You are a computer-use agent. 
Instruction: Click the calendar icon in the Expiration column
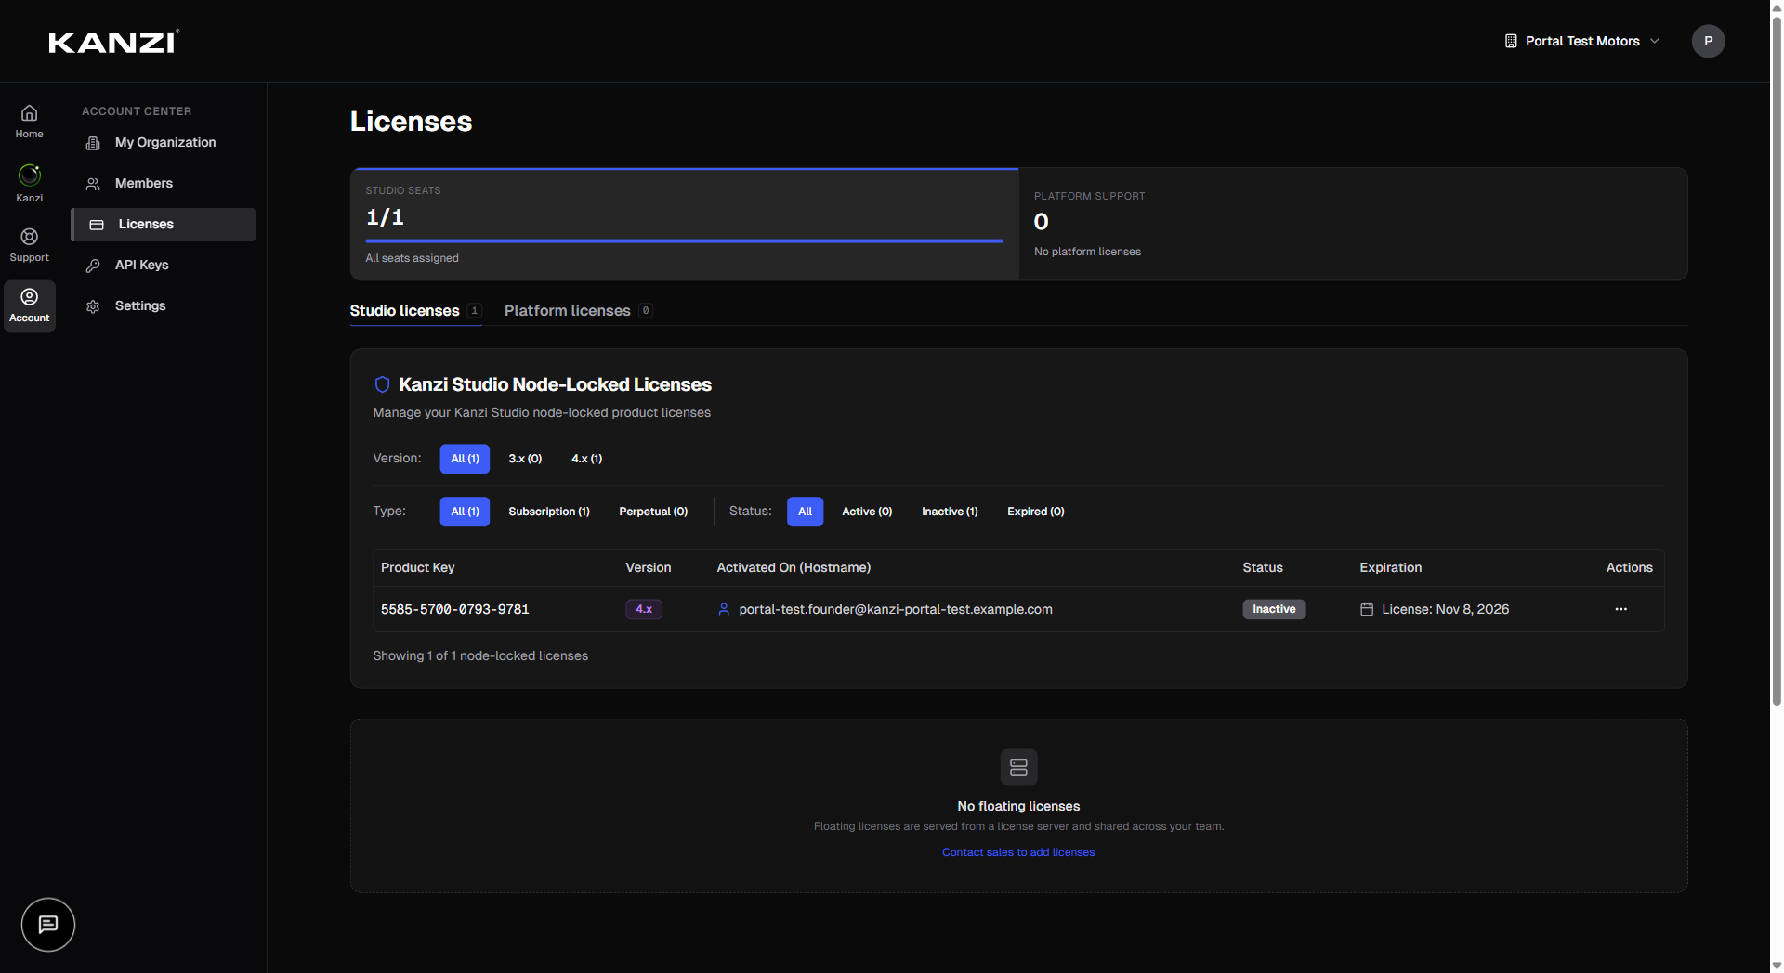coord(1367,609)
